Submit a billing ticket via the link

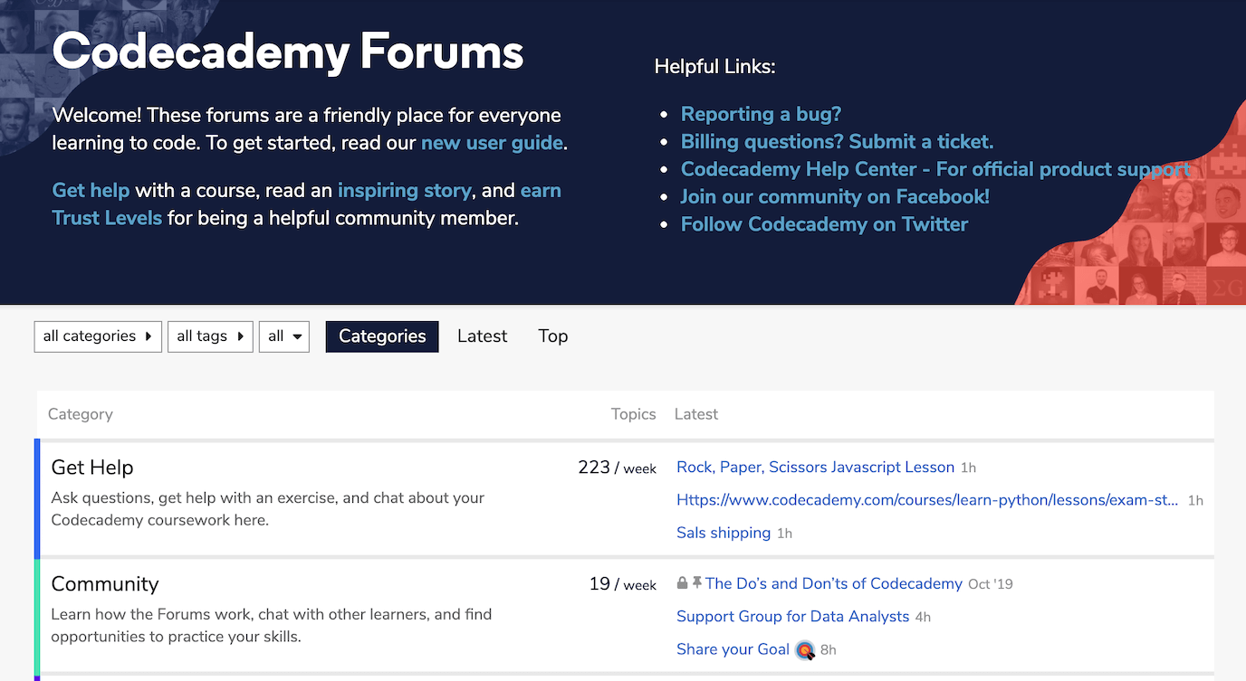click(836, 141)
